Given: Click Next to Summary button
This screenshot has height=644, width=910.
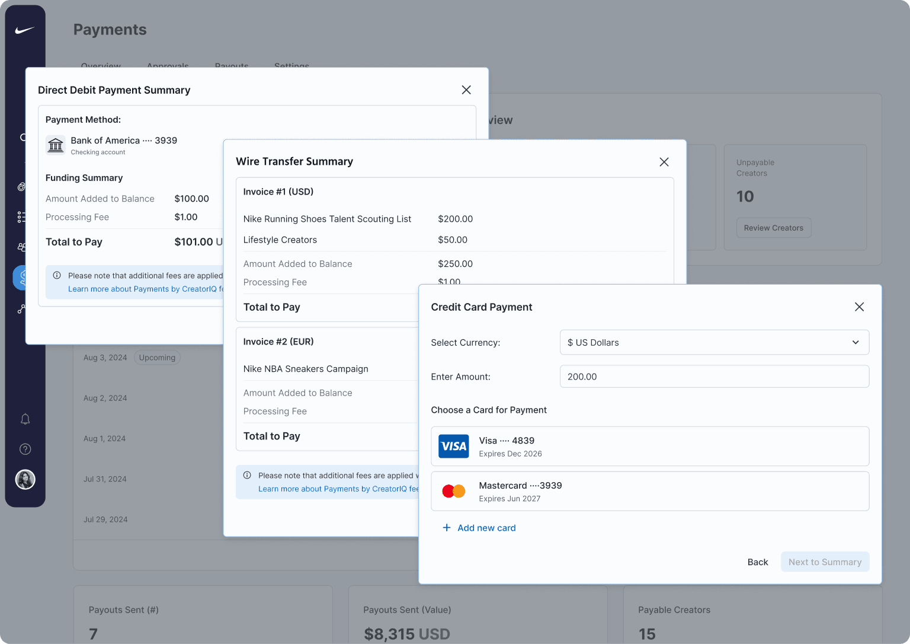Looking at the screenshot, I should [x=825, y=562].
